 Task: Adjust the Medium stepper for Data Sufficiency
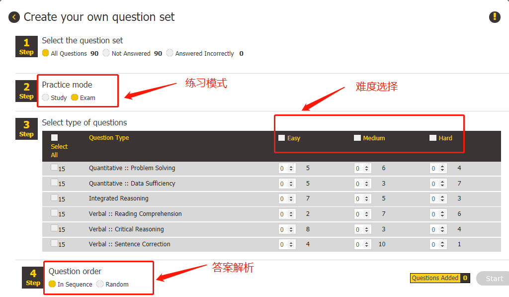[367, 184]
